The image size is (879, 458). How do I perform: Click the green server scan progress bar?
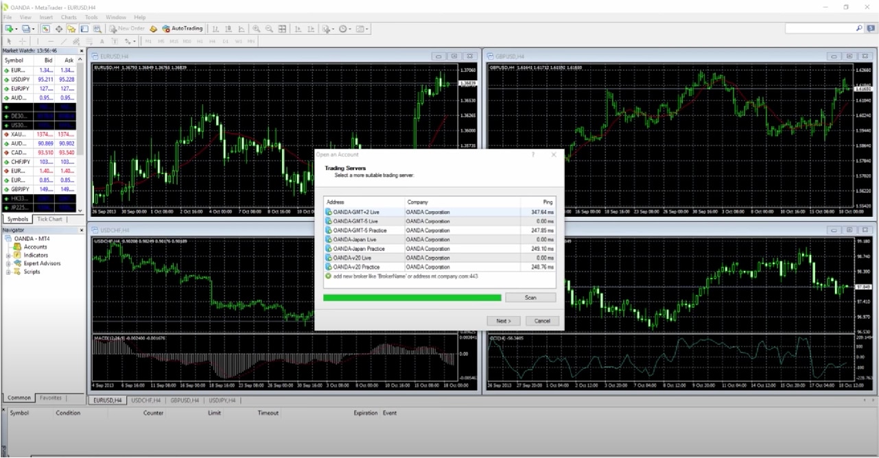click(x=412, y=298)
